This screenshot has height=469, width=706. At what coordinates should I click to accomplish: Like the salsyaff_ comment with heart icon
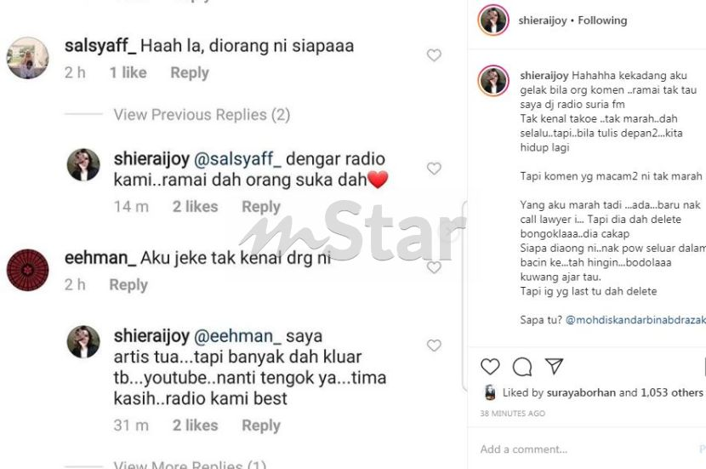[434, 55]
